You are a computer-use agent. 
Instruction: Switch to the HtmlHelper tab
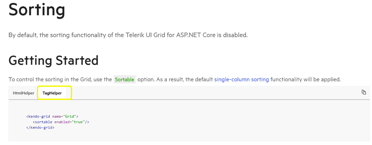(23, 93)
